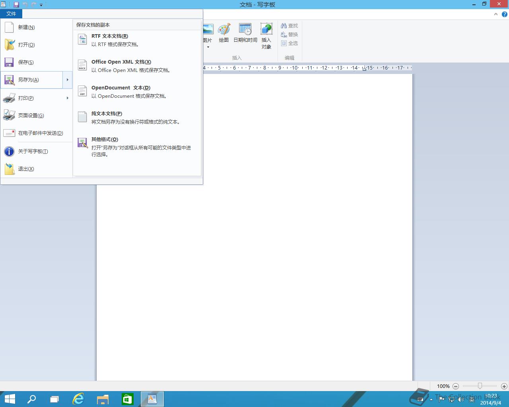Open File Explorer from the taskbar

tap(103, 399)
